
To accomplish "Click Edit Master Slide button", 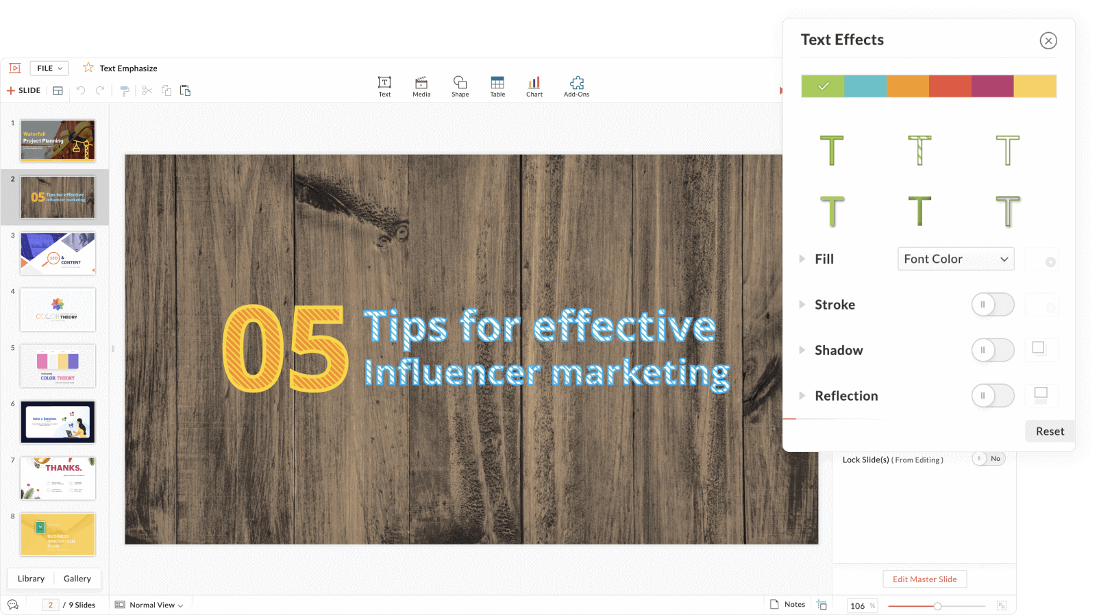I will pos(924,579).
